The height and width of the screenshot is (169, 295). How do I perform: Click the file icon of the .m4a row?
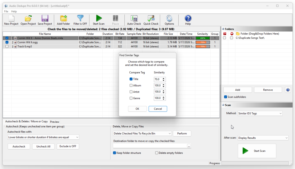click(x=16, y=38)
